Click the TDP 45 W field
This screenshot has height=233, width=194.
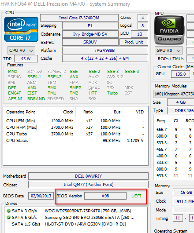(26, 59)
